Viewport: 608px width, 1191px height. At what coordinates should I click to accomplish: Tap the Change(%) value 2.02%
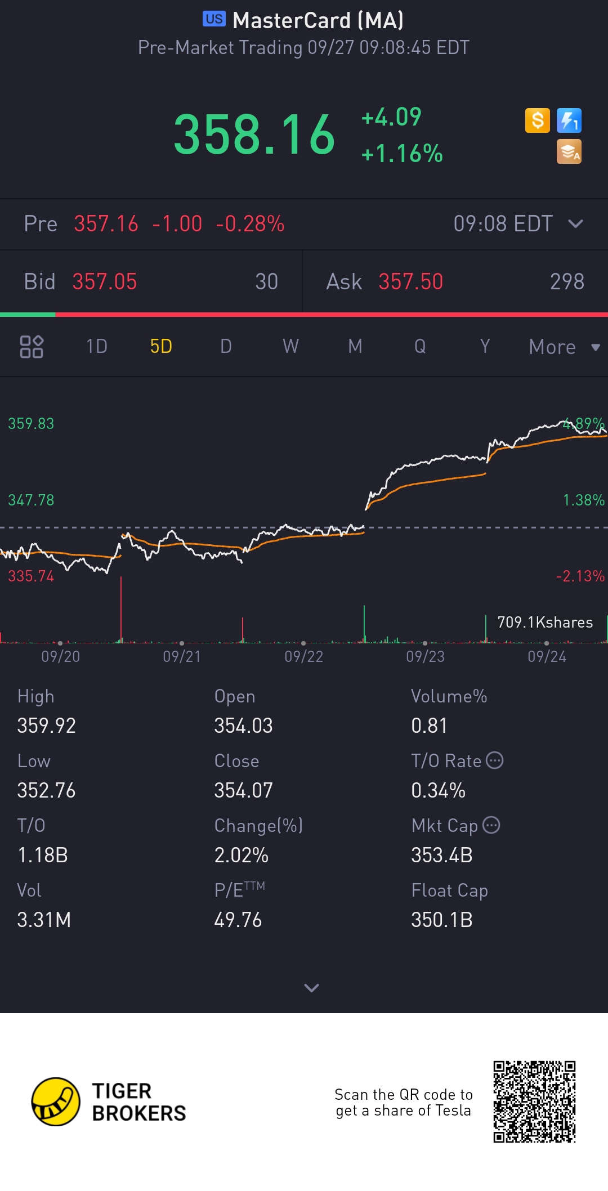point(242,855)
